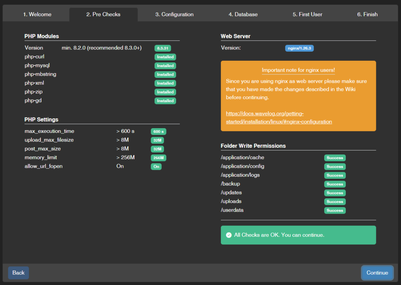Click the Installed badge for php-zip
The height and width of the screenshot is (285, 401).
165,92
